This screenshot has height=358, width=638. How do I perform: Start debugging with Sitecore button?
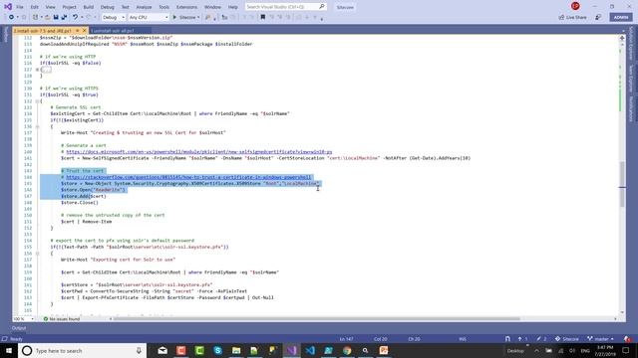point(183,18)
